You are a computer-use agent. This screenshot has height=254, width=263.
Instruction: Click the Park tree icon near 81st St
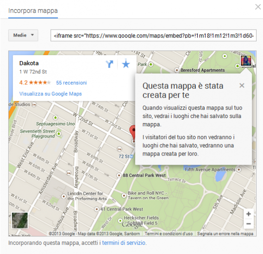coord(151,64)
